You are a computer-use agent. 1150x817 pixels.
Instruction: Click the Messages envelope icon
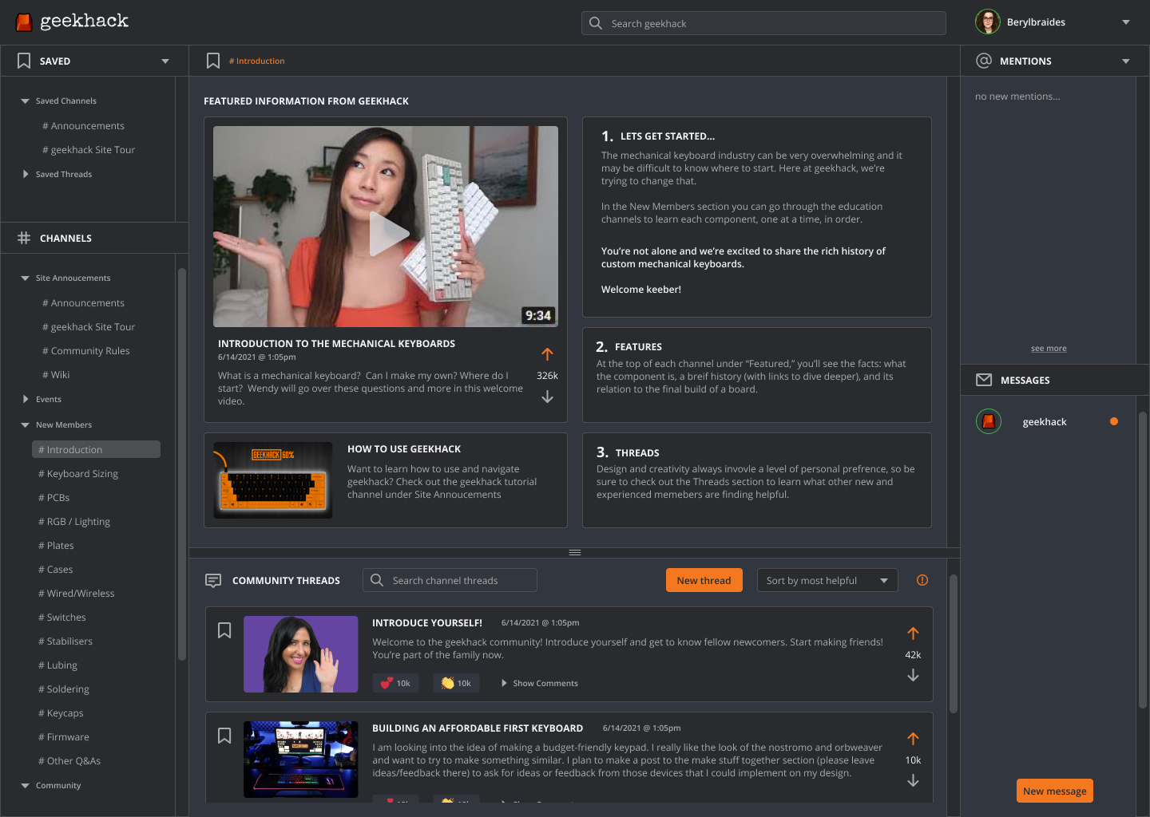pos(984,380)
